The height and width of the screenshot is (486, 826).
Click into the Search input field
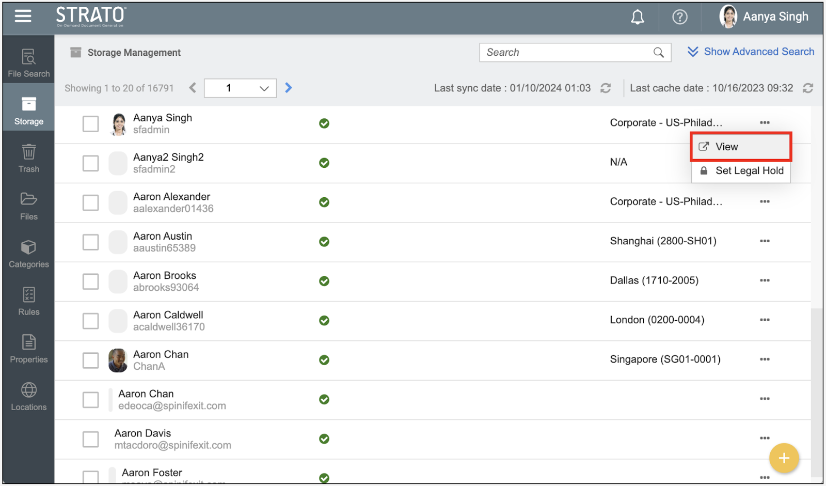click(x=567, y=53)
